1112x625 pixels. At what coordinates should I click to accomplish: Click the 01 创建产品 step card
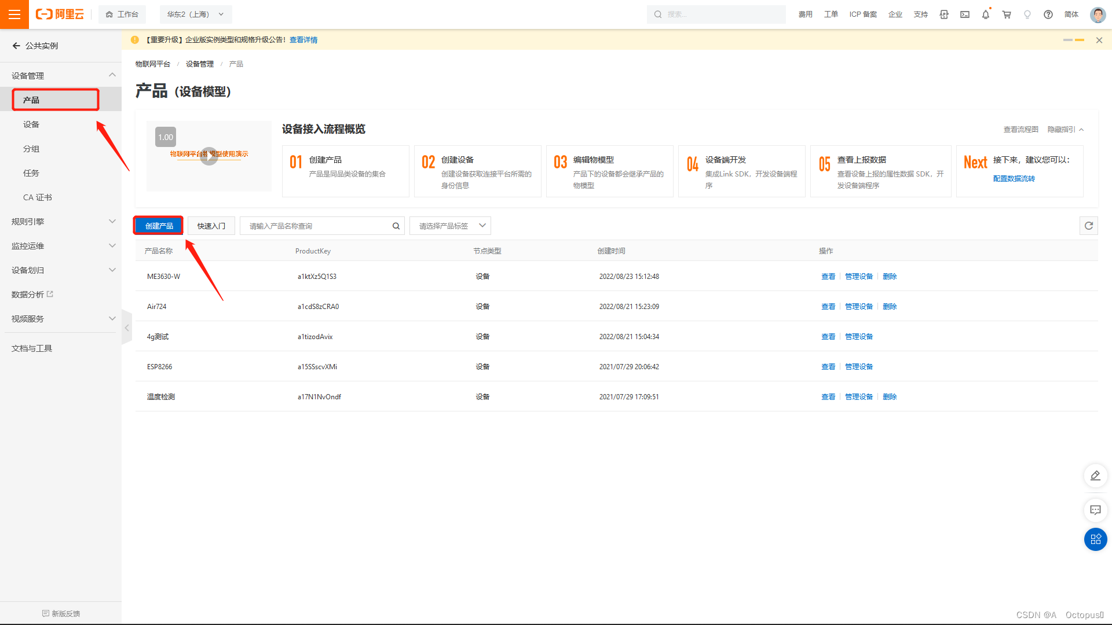346,171
